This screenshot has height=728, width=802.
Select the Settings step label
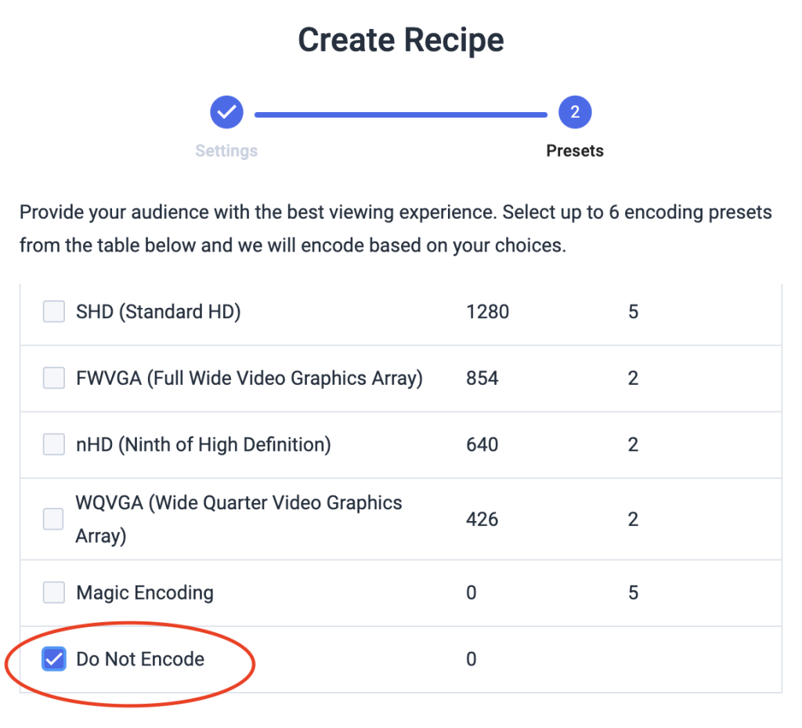(226, 150)
